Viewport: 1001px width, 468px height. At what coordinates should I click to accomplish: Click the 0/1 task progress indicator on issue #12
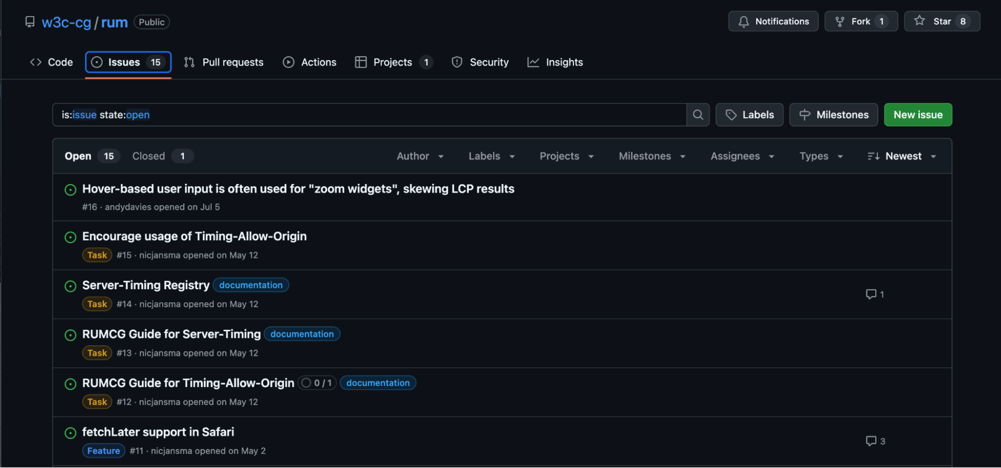point(316,382)
